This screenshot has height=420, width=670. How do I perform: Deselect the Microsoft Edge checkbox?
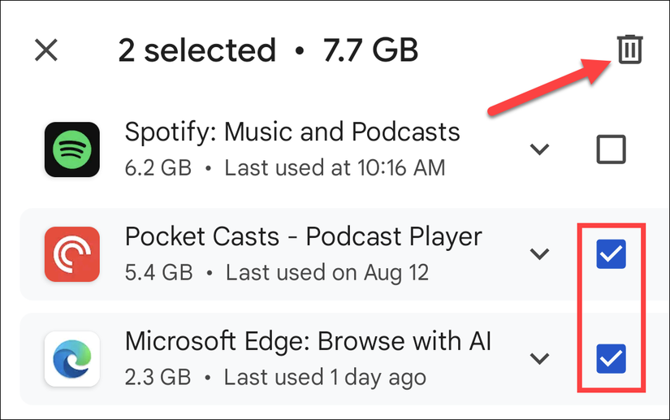[611, 358]
